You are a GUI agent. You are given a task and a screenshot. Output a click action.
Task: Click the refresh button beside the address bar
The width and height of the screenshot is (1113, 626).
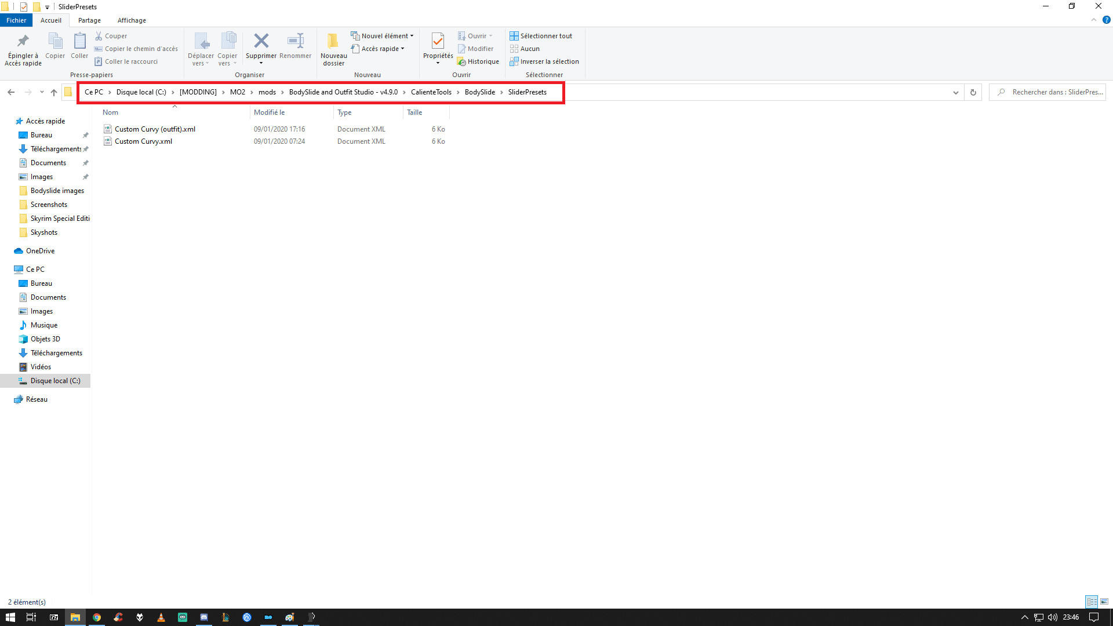[x=973, y=92]
